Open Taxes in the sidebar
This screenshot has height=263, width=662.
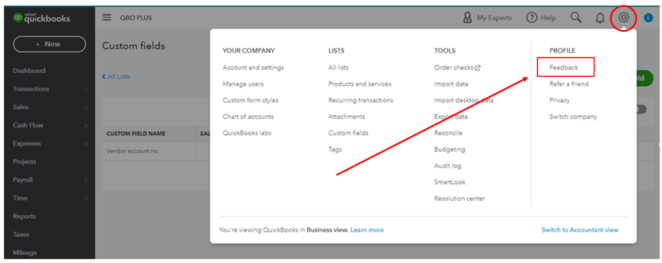[21, 235]
